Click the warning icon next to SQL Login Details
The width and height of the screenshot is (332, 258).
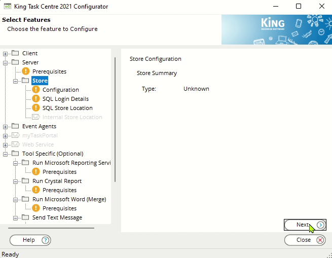click(x=36, y=99)
